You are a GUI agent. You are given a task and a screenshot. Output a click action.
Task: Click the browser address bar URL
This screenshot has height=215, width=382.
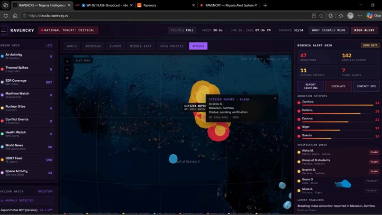coord(48,16)
